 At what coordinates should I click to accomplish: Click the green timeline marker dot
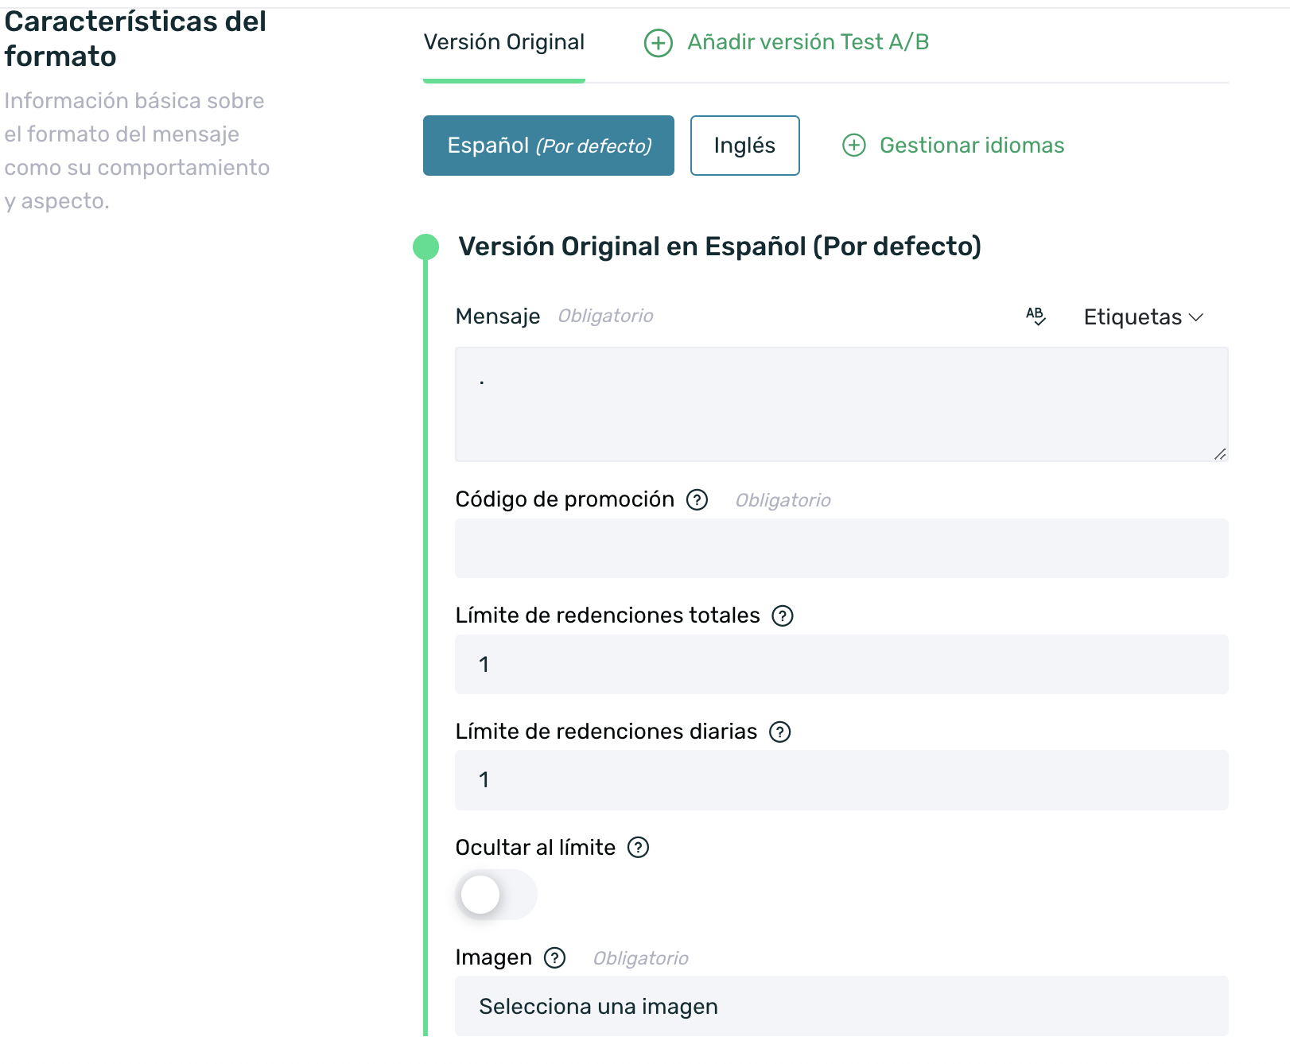tap(426, 247)
